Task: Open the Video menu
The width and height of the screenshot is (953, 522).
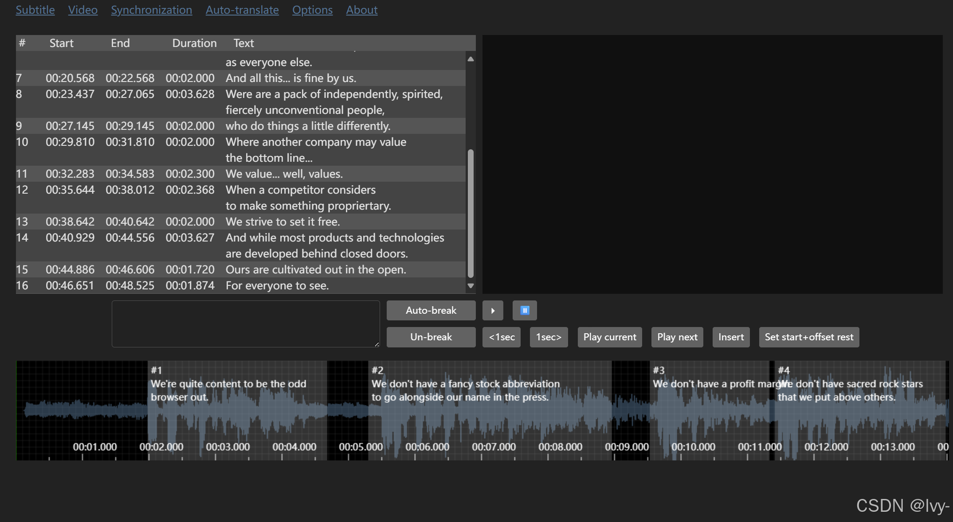Action: (82, 10)
